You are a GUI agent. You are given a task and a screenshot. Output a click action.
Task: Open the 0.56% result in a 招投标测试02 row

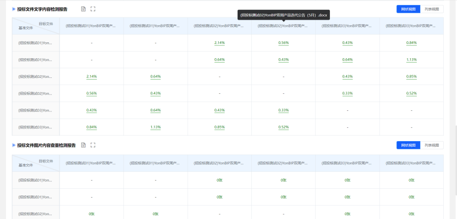[x=91, y=93]
